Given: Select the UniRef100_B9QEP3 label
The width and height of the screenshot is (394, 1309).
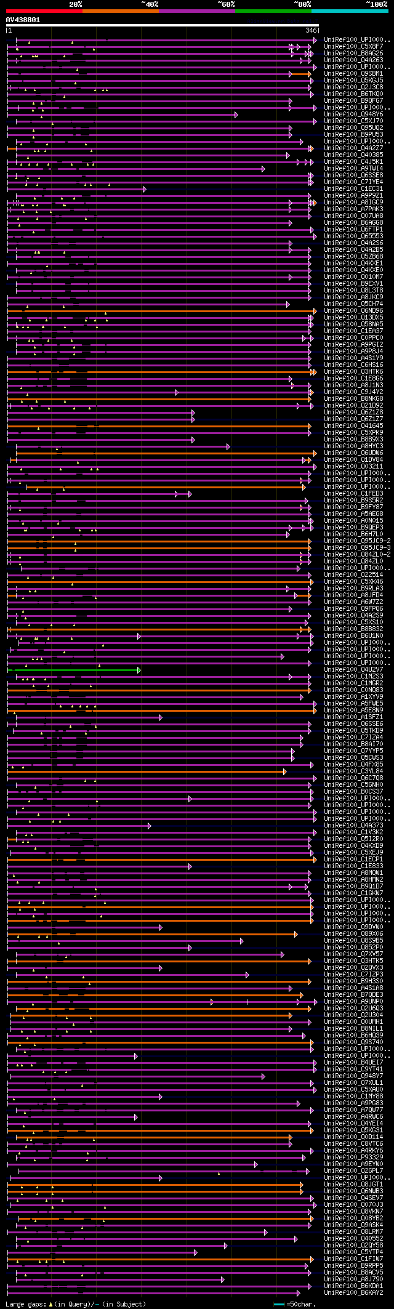Looking at the screenshot, I should [353, 527].
